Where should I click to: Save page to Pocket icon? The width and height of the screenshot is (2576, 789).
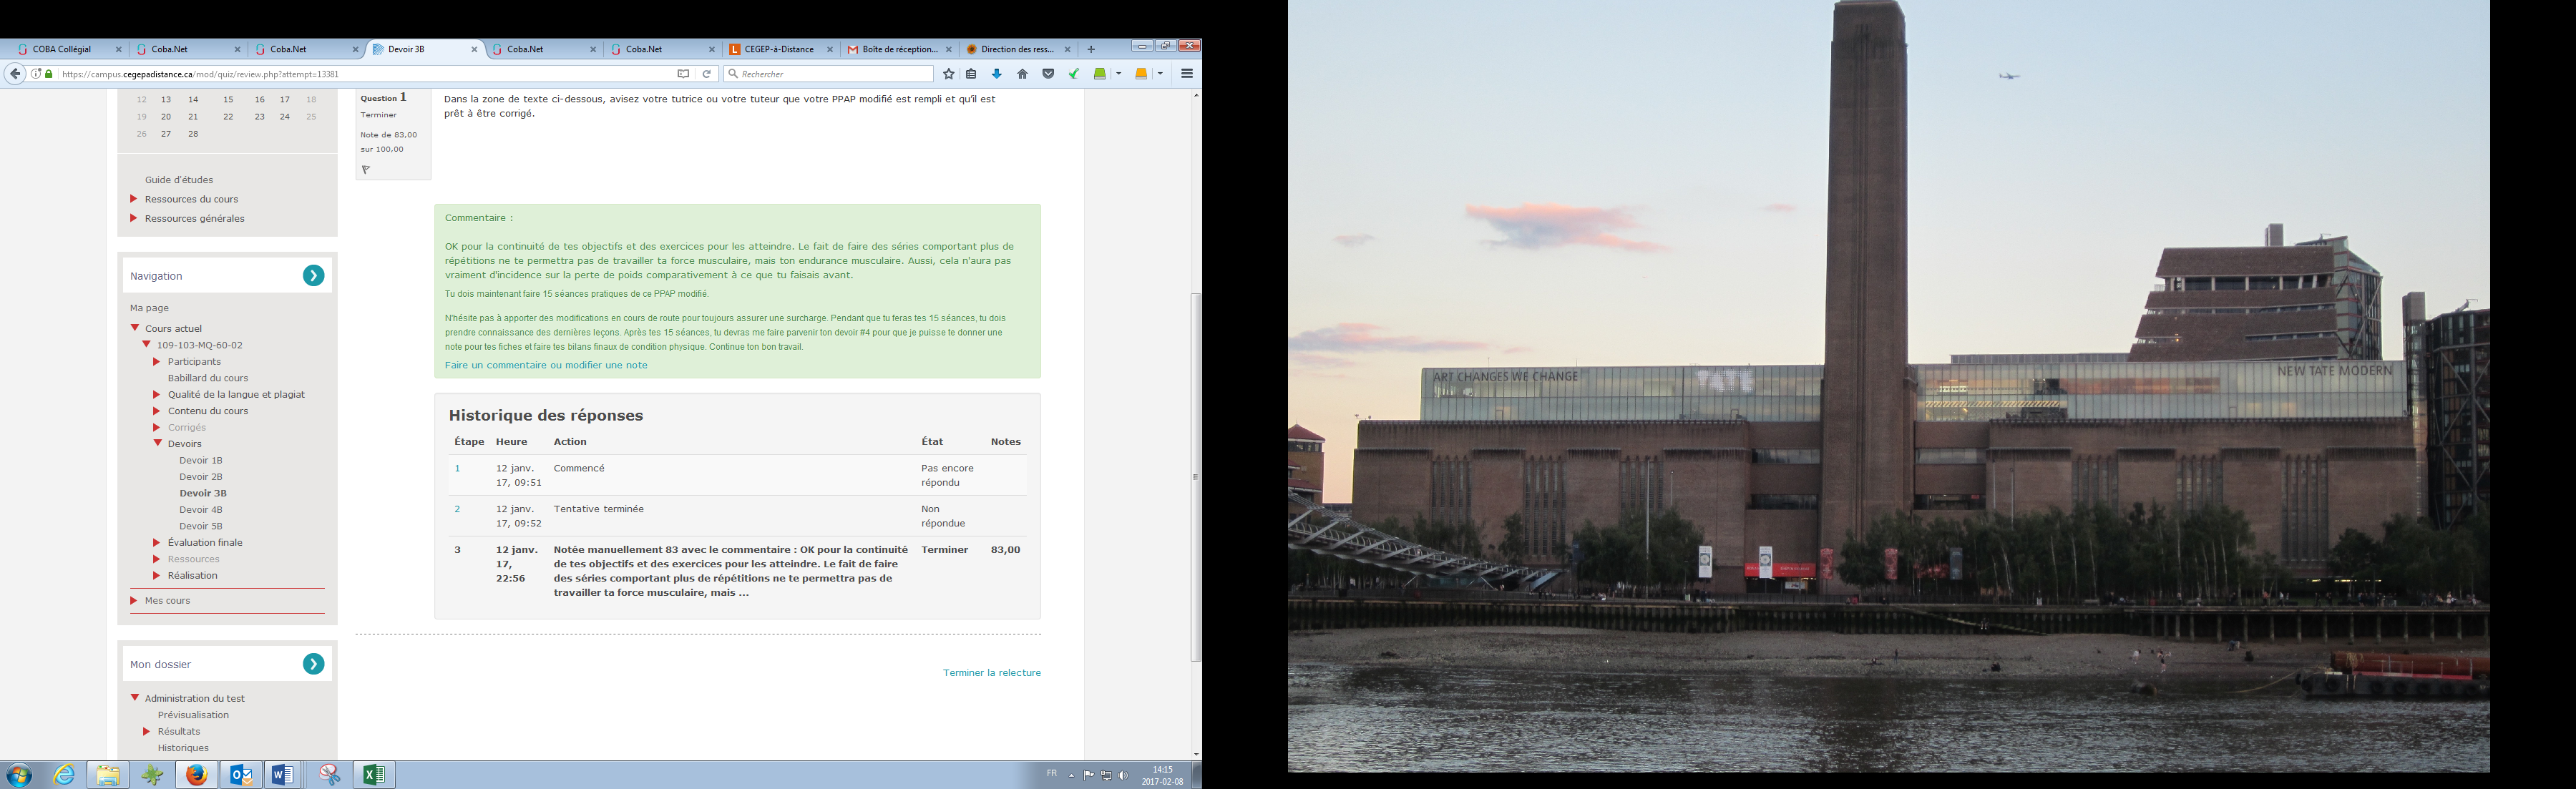pos(1048,74)
